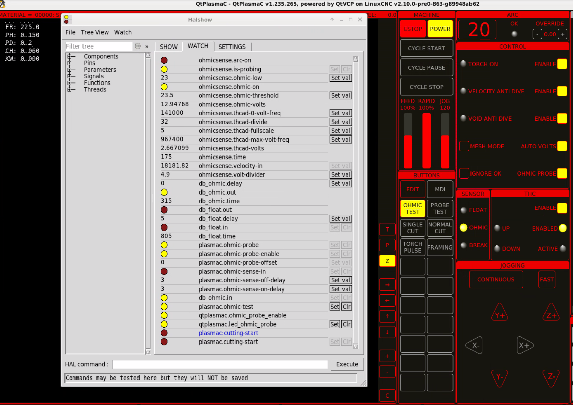
Task: Click the Z+ jog arrow
Action: point(551,313)
